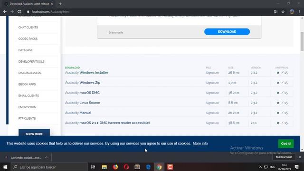
Task: Open Microsoft Edge from taskbar
Action: tap(148, 167)
